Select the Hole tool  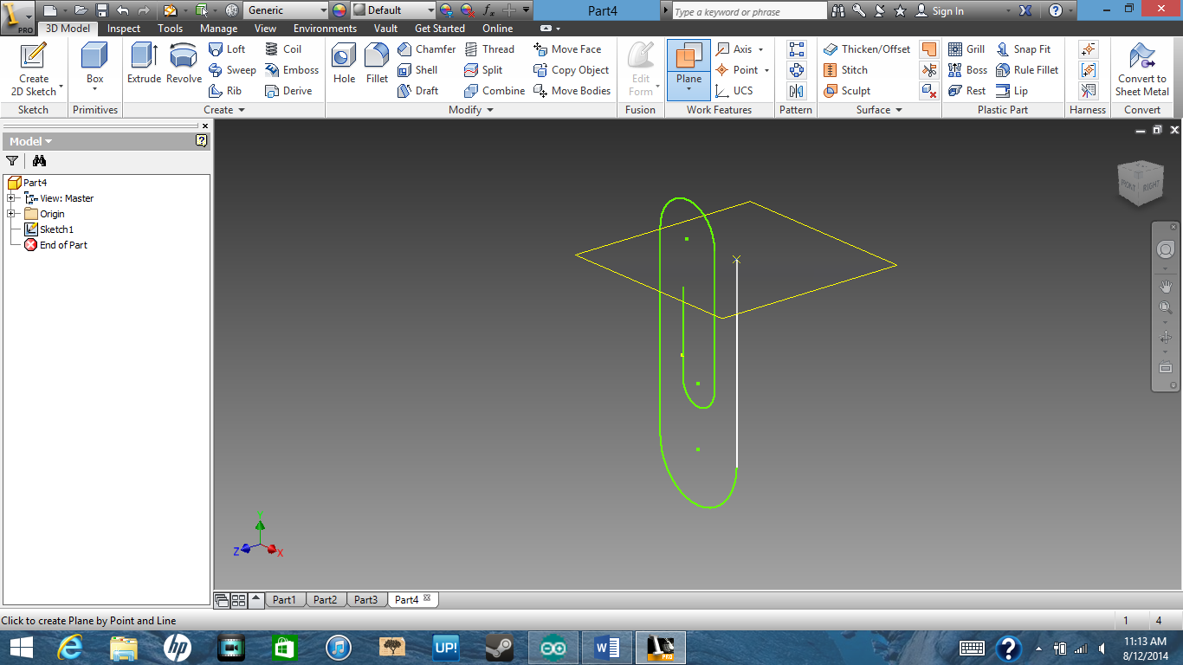click(x=344, y=64)
